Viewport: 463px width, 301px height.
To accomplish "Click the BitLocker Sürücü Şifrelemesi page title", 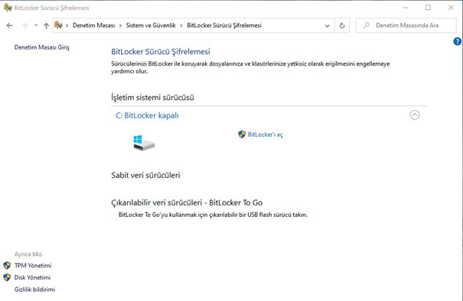I will (x=161, y=52).
